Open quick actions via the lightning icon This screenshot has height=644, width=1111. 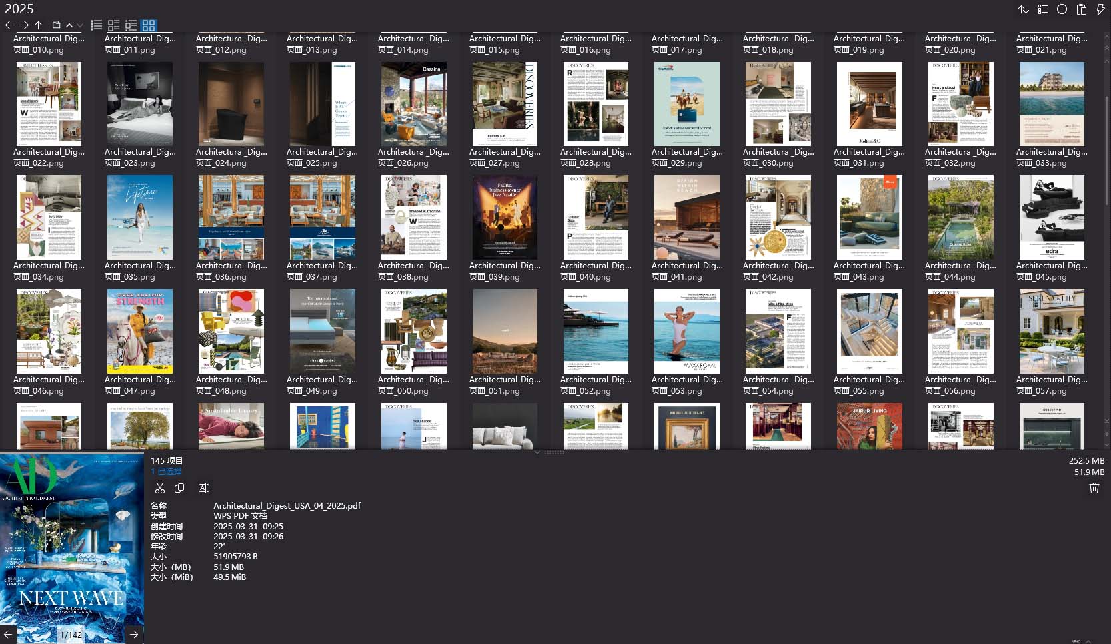pos(1100,9)
